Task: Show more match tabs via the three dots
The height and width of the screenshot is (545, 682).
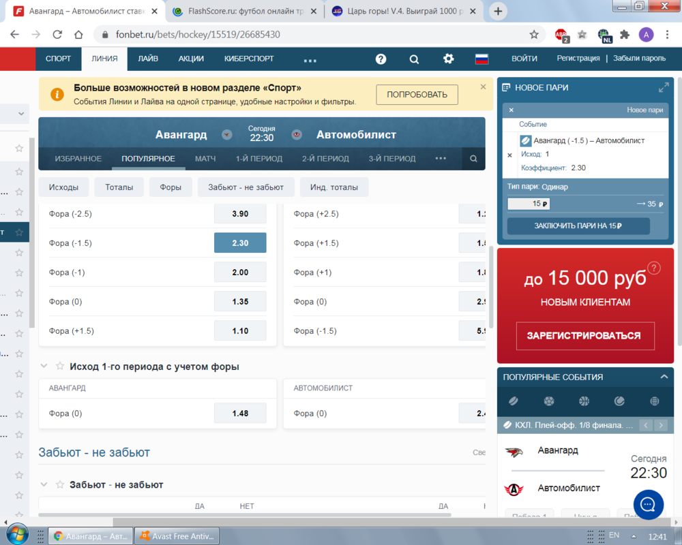Action: [441, 158]
